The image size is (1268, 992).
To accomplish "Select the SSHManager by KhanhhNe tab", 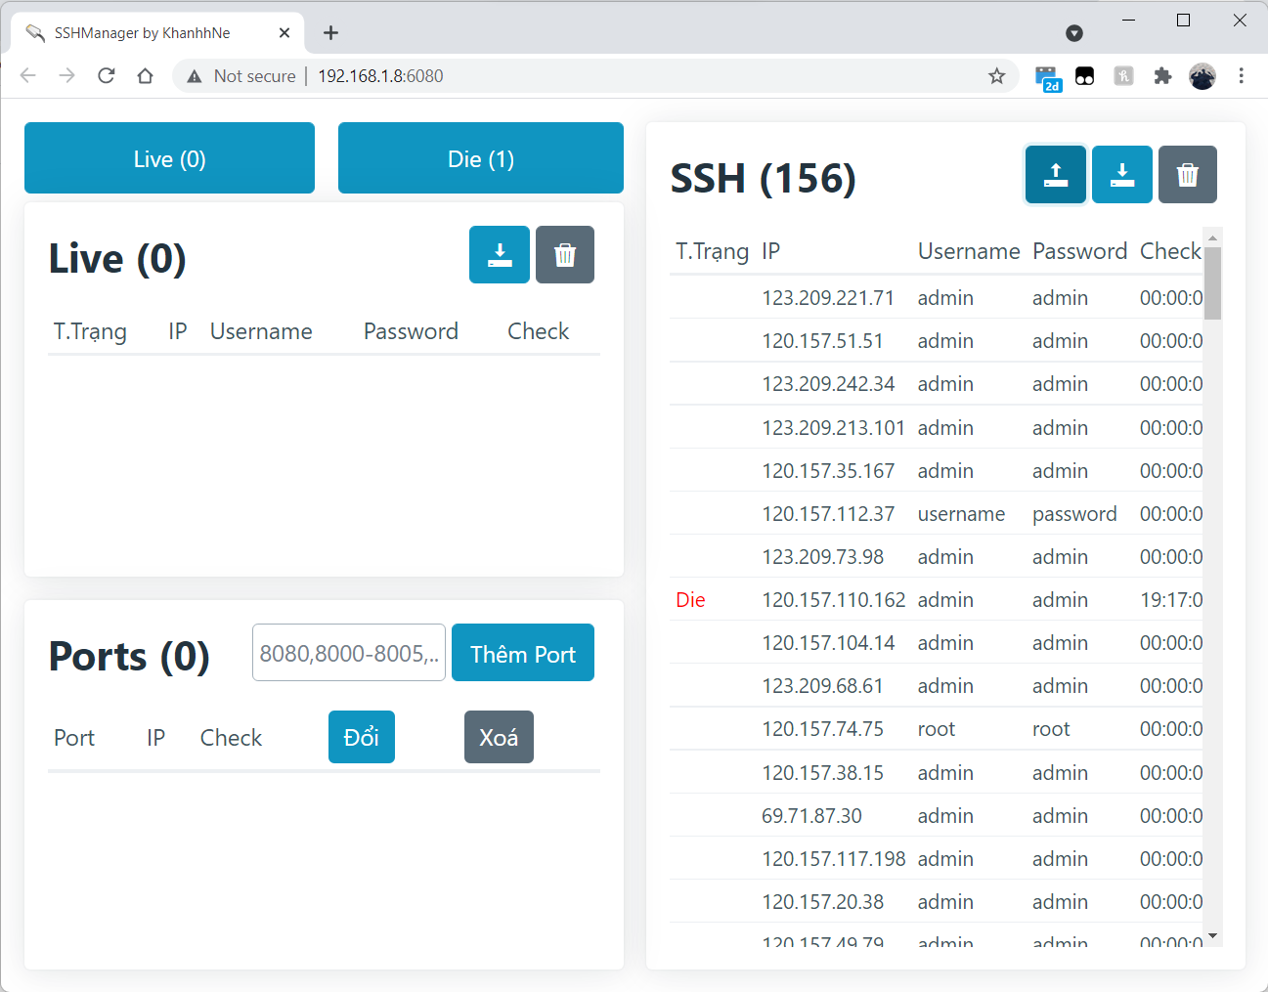I will point(158,33).
